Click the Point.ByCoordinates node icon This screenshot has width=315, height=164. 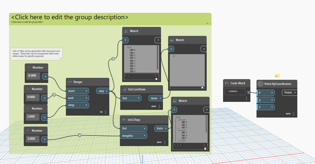261,84
